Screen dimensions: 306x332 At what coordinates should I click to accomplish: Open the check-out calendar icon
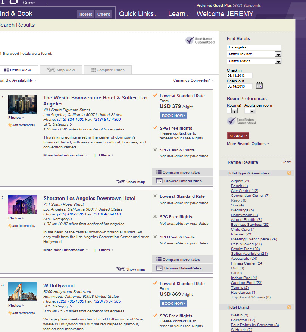coord(259,86)
